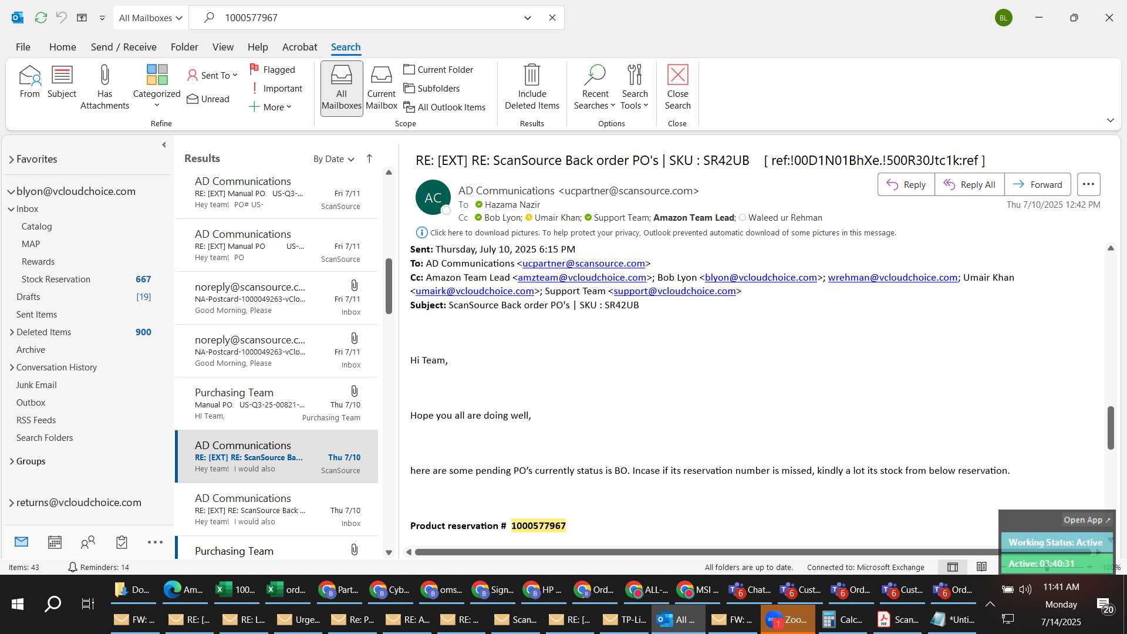Viewport: 1127px width, 634px height.
Task: Switch to Home ribbon tab
Action: 62,47
